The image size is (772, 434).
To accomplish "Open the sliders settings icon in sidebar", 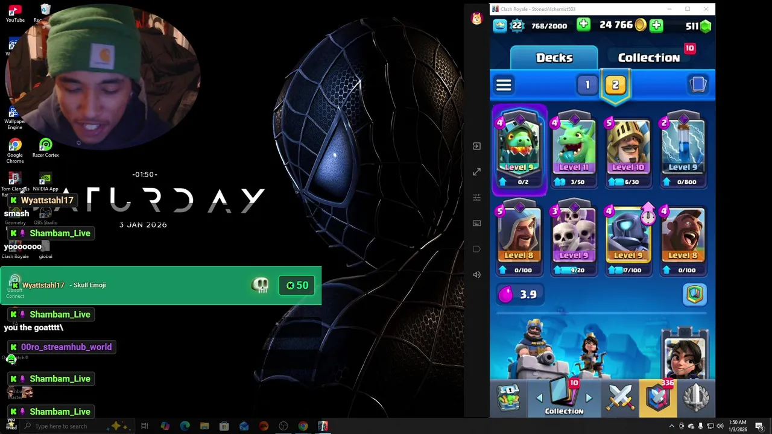I will 476,198.
